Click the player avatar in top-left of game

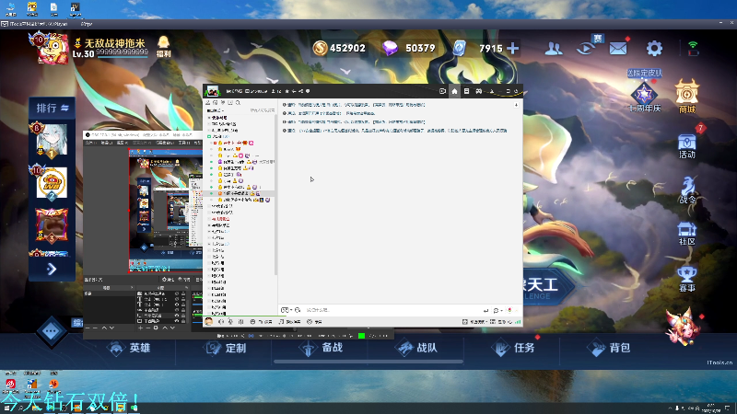pyautogui.click(x=51, y=49)
